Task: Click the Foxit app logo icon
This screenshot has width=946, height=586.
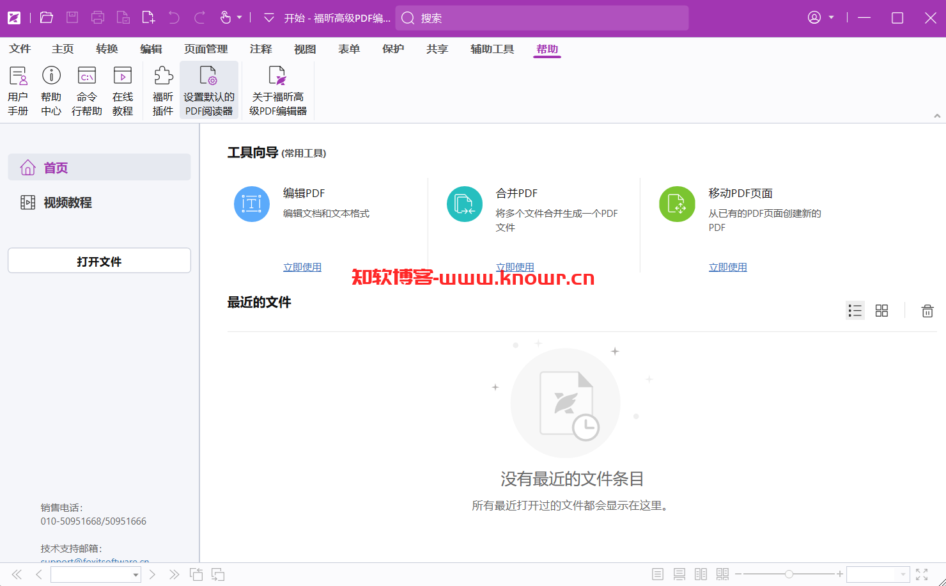Action: (14, 18)
